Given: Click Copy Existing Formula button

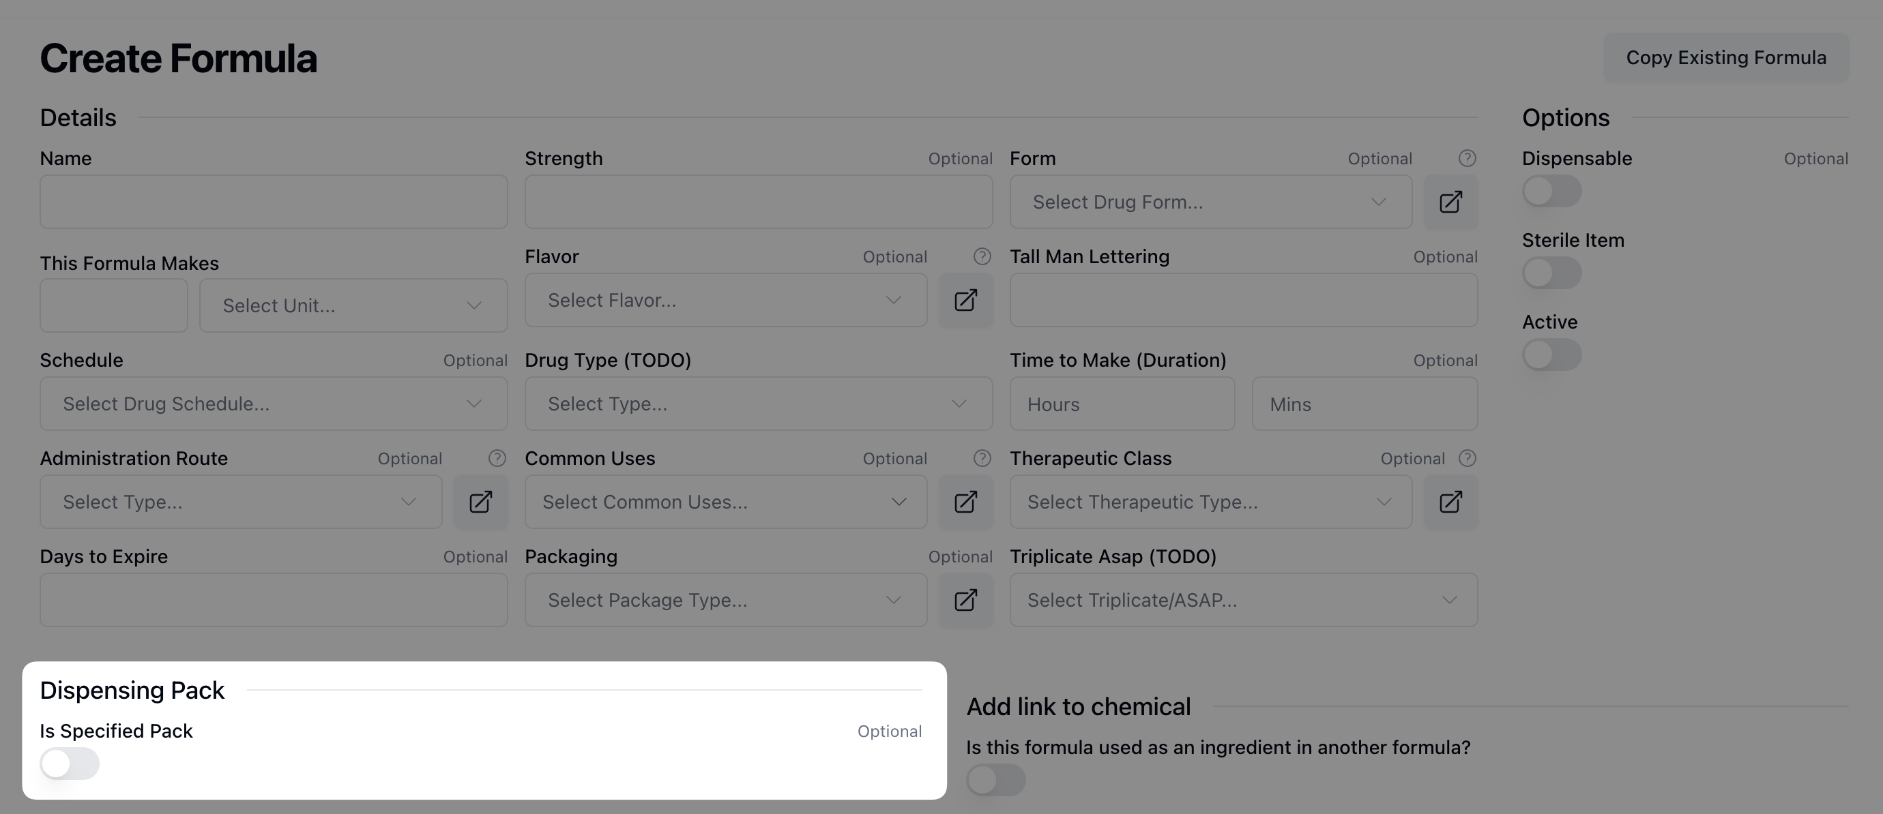Looking at the screenshot, I should point(1725,58).
